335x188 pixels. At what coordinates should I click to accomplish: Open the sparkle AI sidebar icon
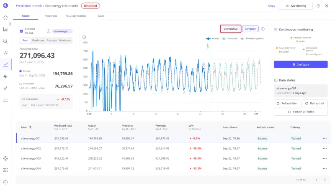click(5, 88)
